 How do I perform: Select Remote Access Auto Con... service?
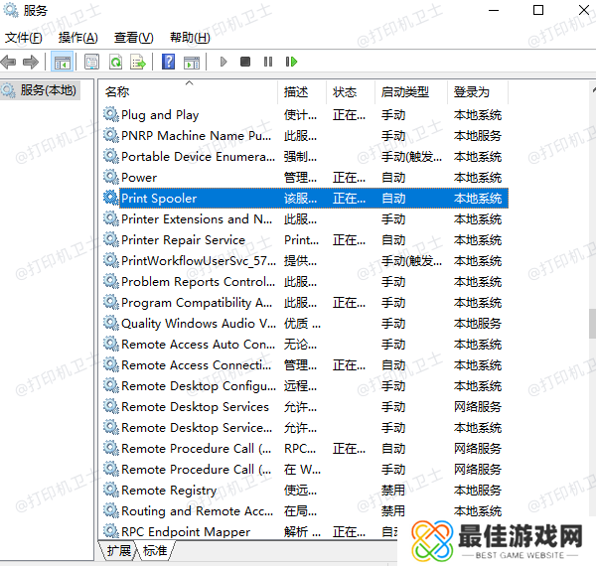tap(198, 345)
